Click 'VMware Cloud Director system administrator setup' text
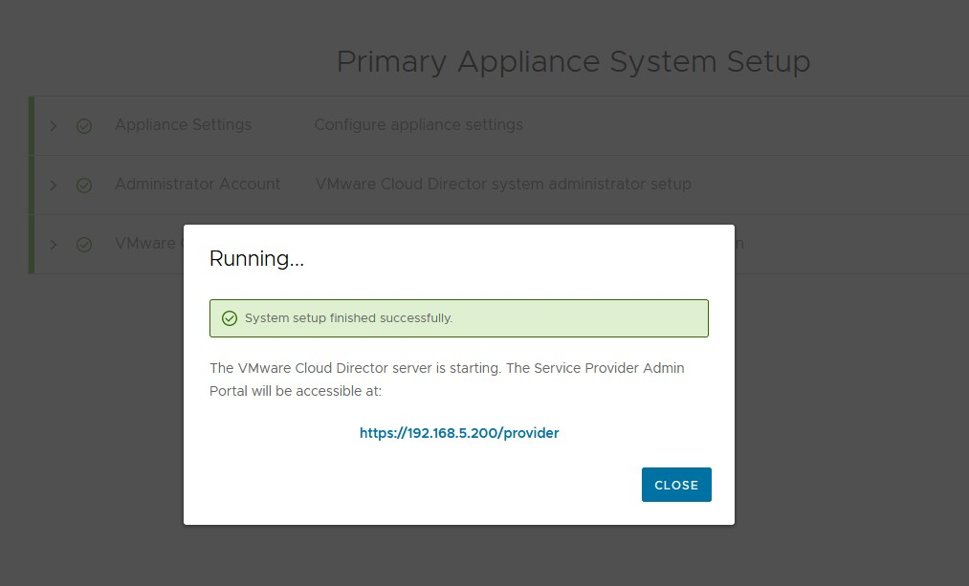Image resolution: width=969 pixels, height=586 pixels. pyautogui.click(x=503, y=184)
